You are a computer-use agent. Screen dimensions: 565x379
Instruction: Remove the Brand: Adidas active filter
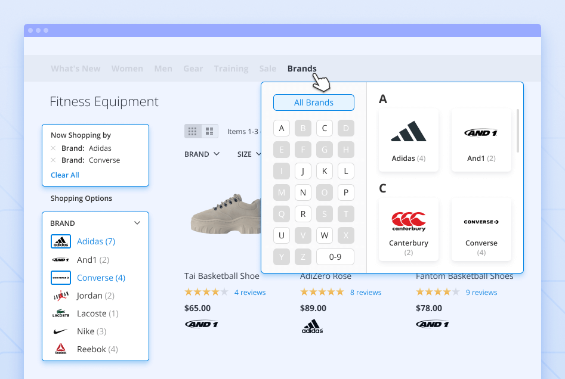tap(53, 148)
